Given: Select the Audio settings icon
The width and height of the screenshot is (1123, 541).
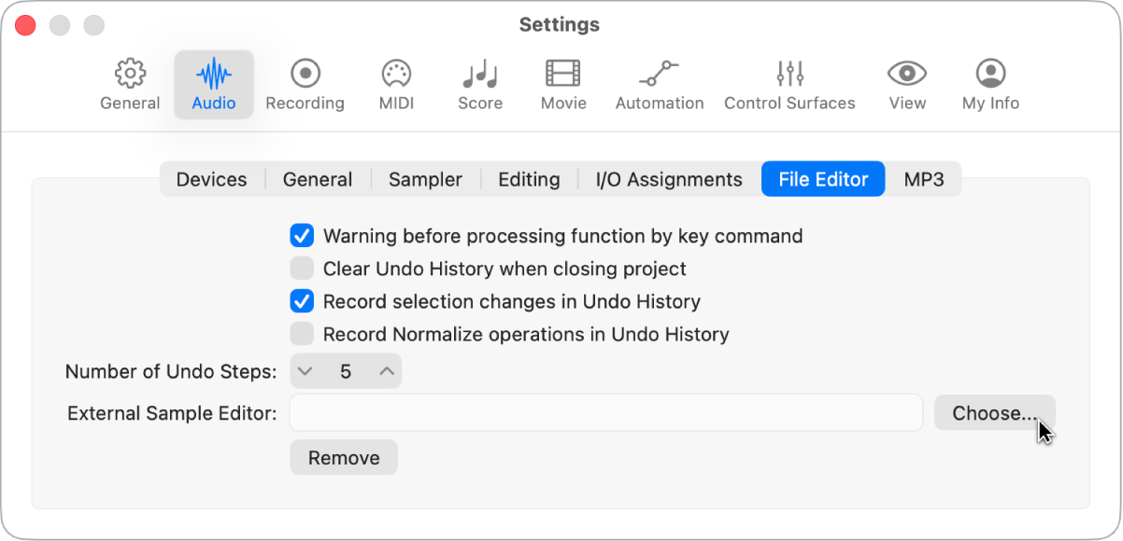Looking at the screenshot, I should (x=213, y=82).
